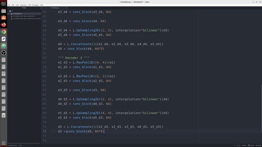262x147 pixels.
Task: Launch Ubuntu Software from the dock
Action: tap(4, 18)
